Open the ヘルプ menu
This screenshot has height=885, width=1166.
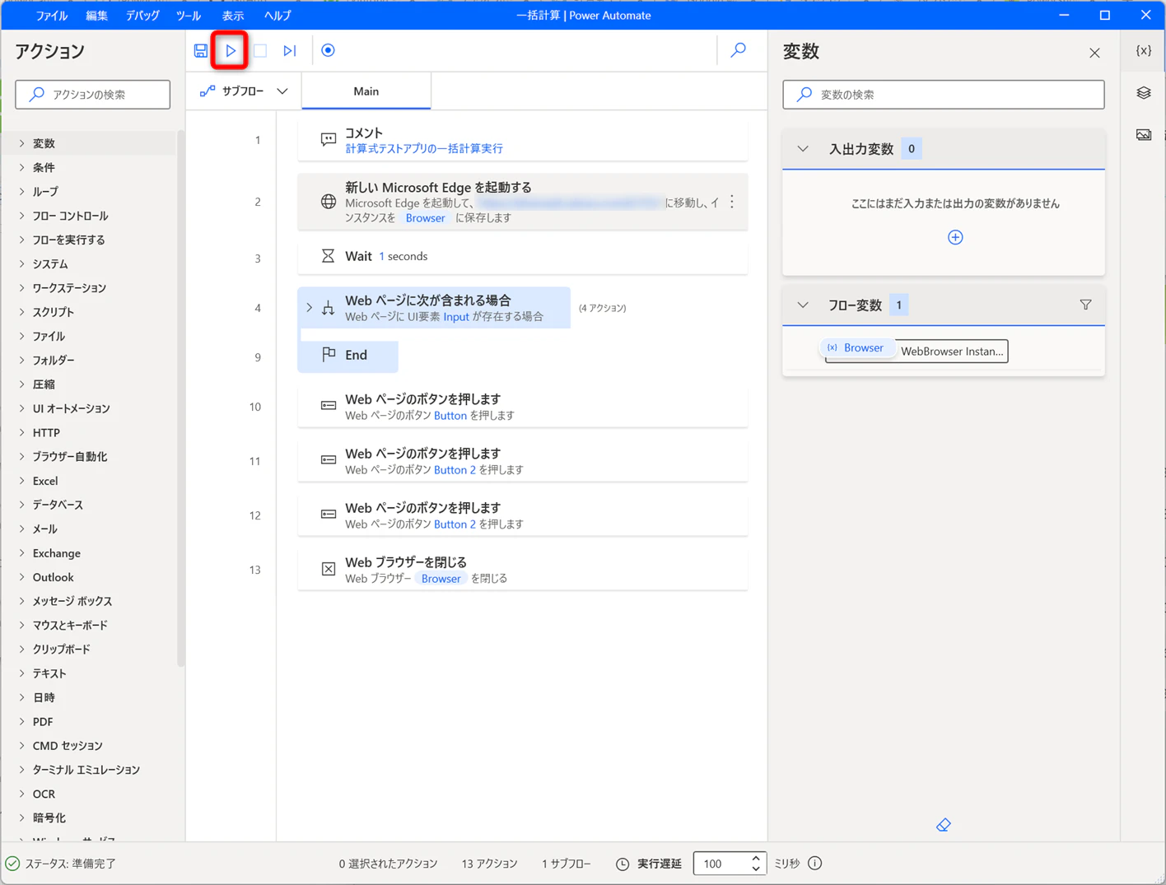(x=278, y=15)
